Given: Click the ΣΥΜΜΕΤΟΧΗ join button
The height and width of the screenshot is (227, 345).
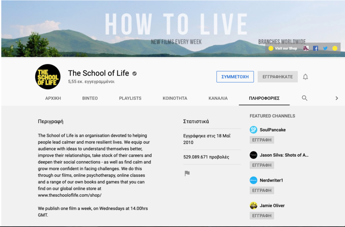Looking at the screenshot, I should [x=235, y=77].
